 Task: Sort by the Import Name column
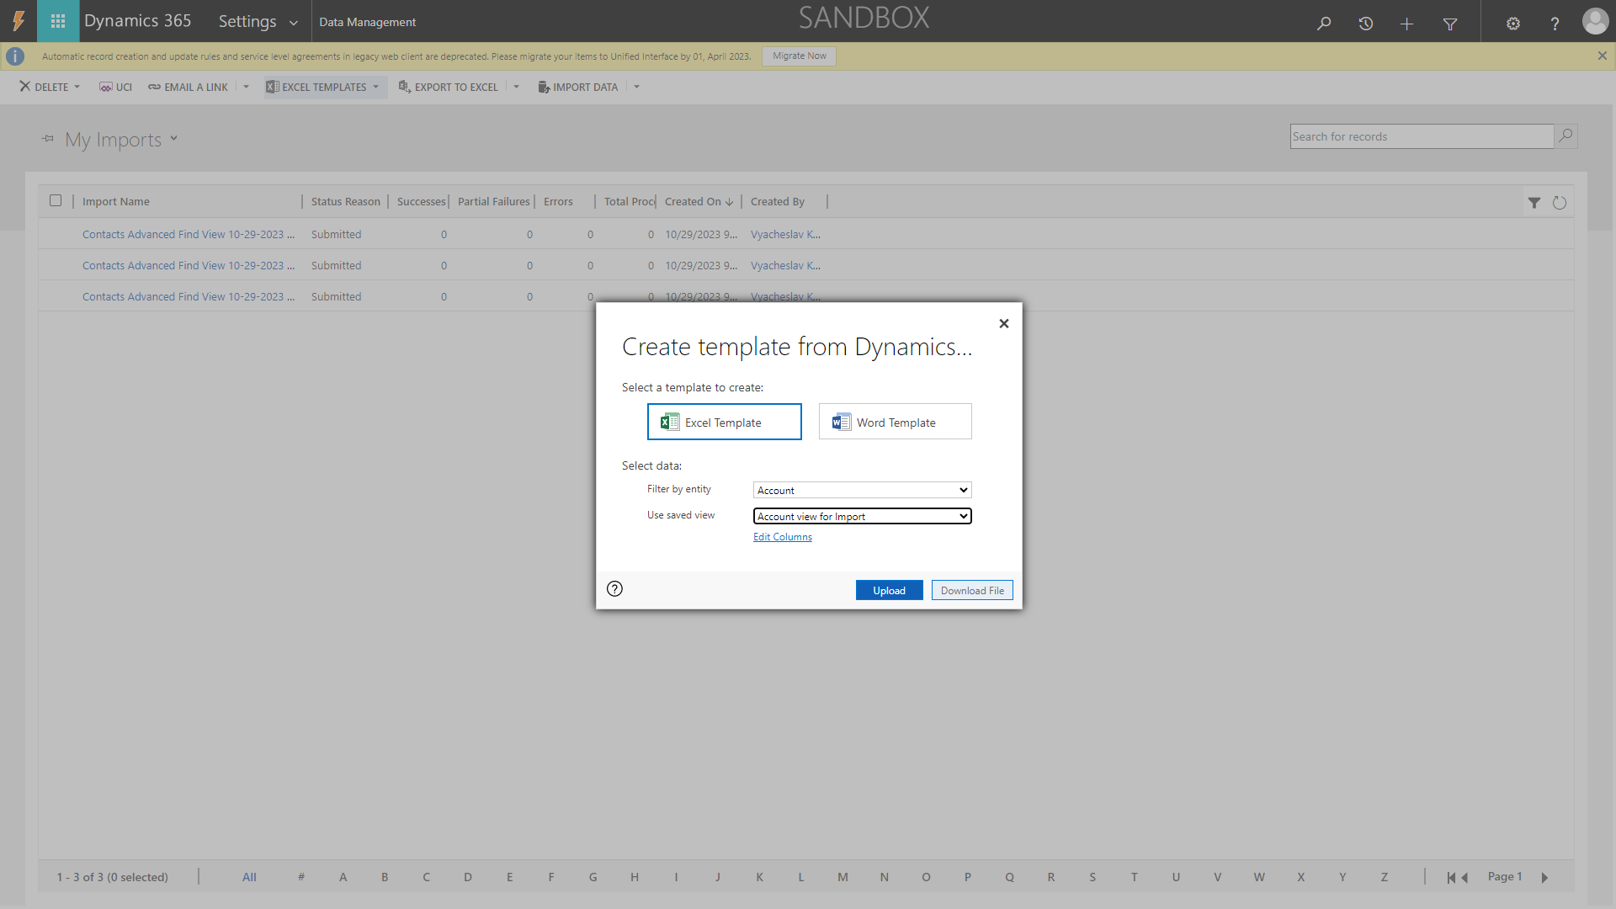tap(116, 201)
